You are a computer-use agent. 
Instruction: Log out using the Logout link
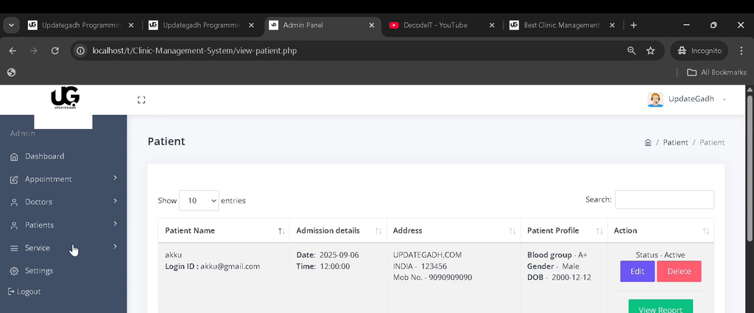[x=24, y=292]
